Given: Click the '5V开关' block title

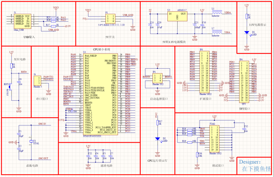Looking at the screenshot, I should tap(110, 37).
